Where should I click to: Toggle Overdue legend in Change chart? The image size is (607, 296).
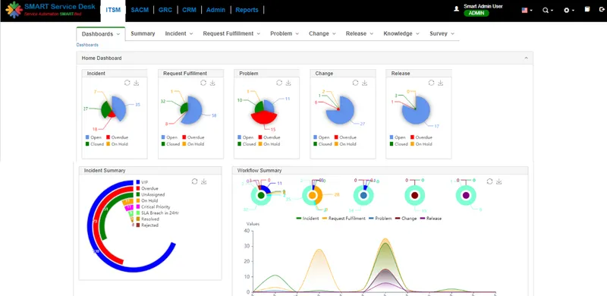point(345,137)
